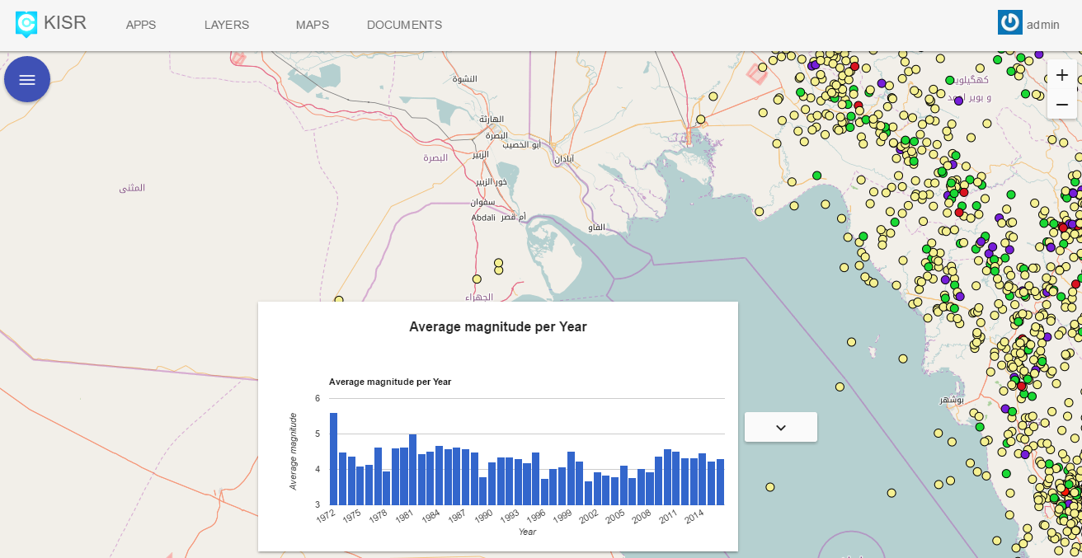Click the النشوة town label

point(465,79)
